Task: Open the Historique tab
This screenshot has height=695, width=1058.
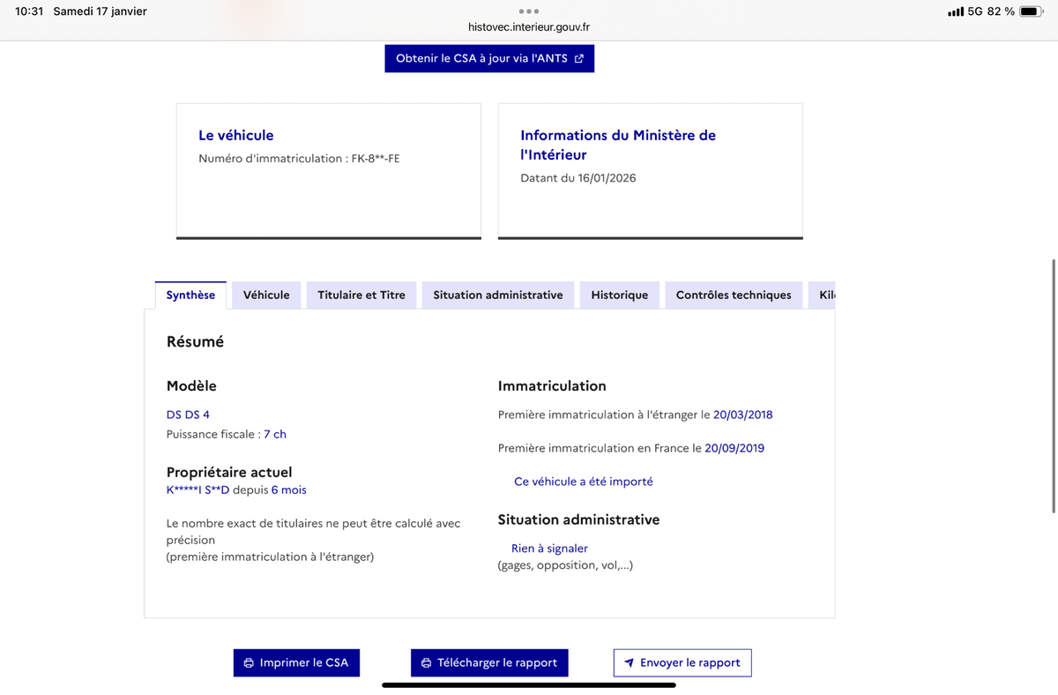Action: pos(620,295)
